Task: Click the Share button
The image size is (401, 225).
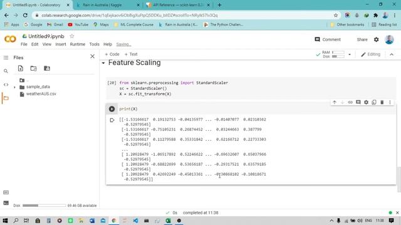Action: click(362, 39)
